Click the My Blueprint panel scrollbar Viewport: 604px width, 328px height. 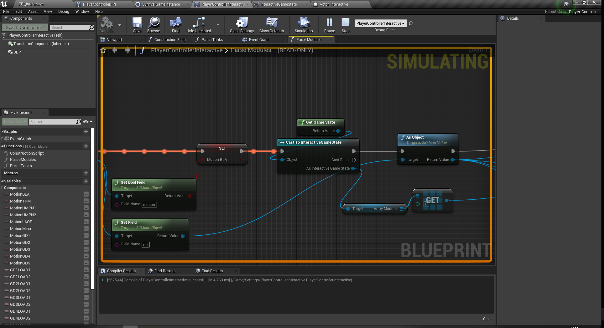[x=92, y=208]
